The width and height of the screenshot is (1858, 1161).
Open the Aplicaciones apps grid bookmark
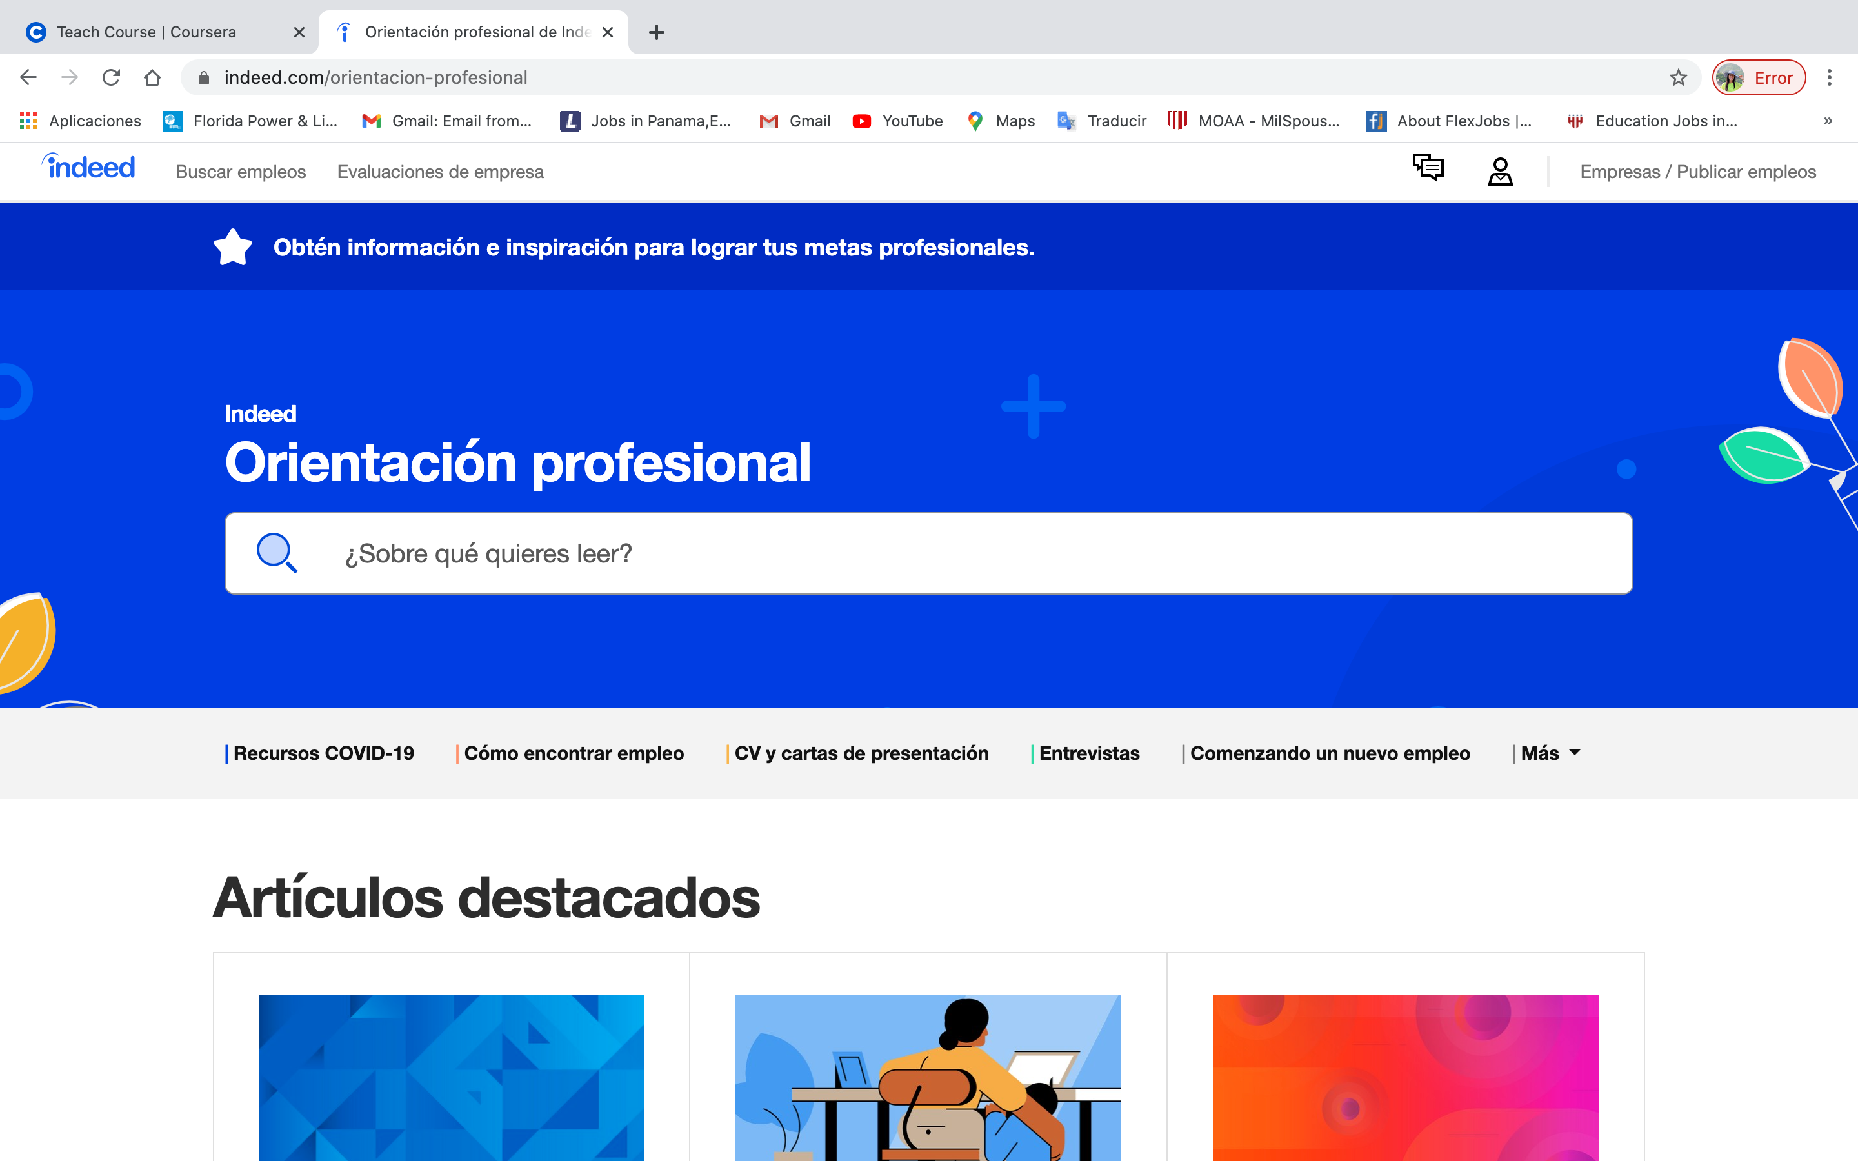[81, 121]
